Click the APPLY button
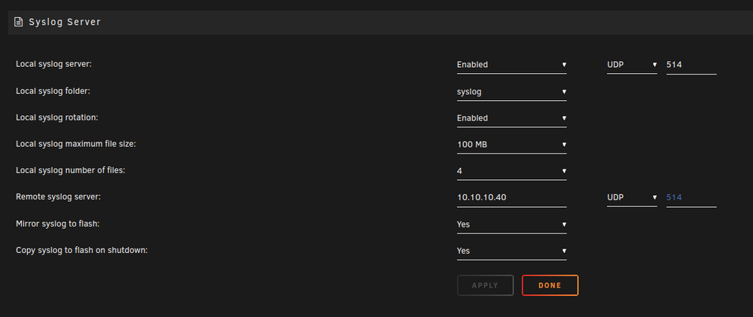Screen dimensions: 753x317 pyautogui.click(x=485, y=285)
